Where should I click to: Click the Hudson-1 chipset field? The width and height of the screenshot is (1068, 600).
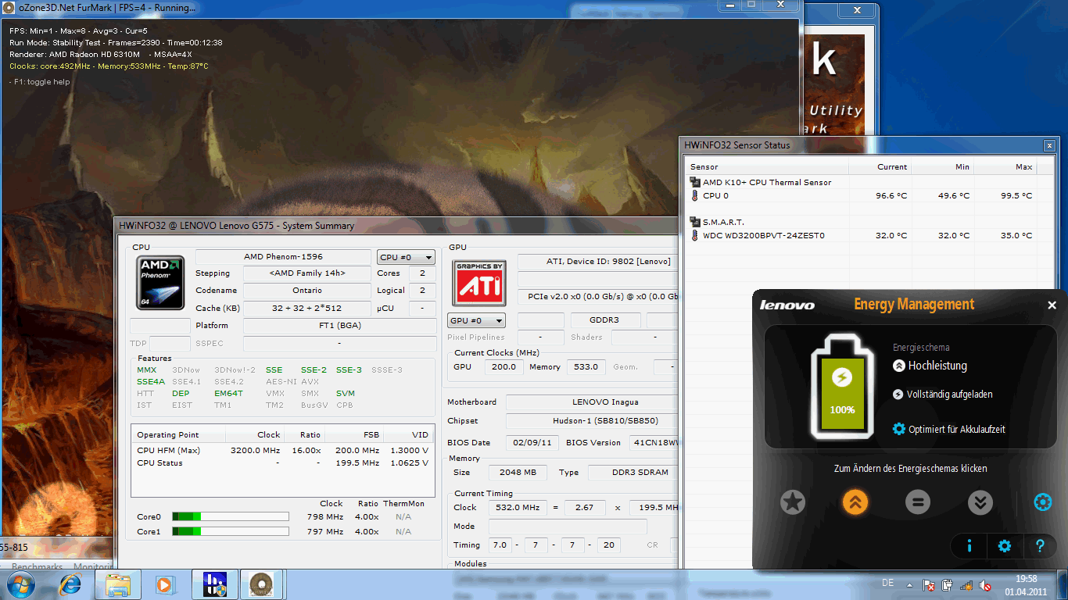(592, 421)
